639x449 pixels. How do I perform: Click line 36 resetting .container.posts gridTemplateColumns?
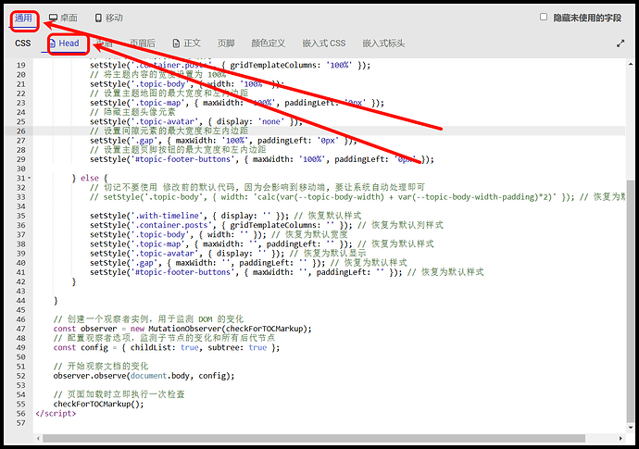click(x=267, y=225)
